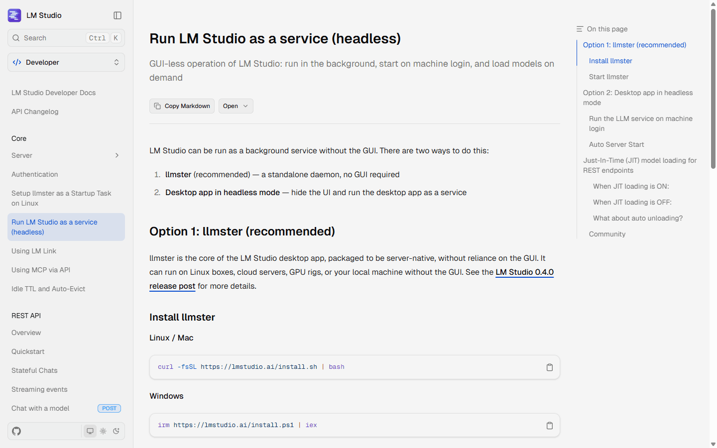Click the page vertical scrollbar thumb
The width and height of the screenshot is (717, 448).
pyautogui.click(x=713, y=89)
